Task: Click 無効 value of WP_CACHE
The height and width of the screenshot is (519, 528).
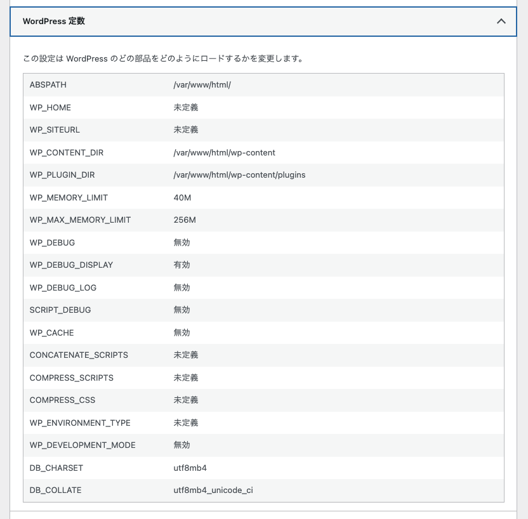Action: (182, 333)
